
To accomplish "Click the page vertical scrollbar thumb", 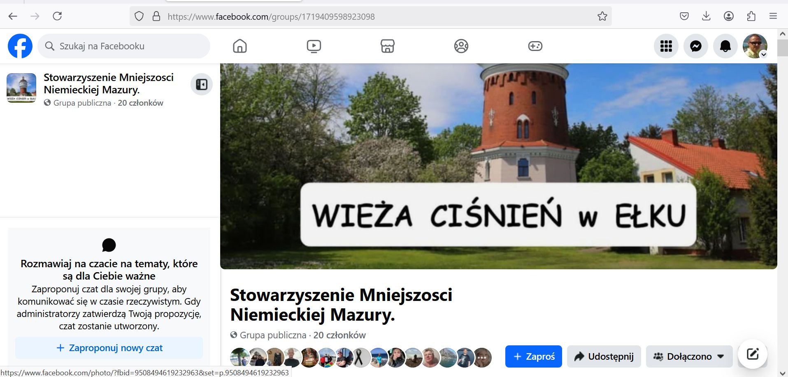I will [782, 48].
